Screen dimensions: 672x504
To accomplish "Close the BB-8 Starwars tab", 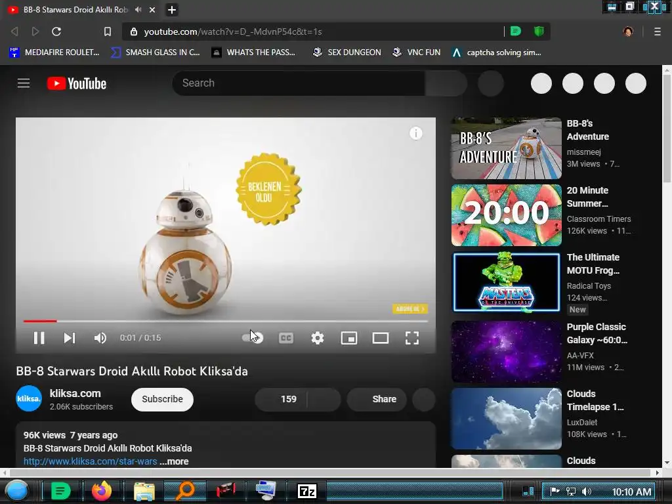I will pos(152,10).
